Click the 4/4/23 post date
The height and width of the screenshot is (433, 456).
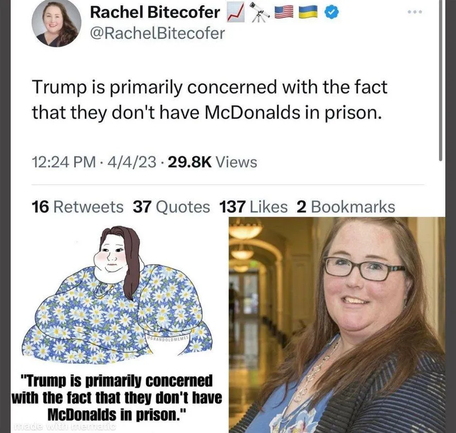[132, 162]
